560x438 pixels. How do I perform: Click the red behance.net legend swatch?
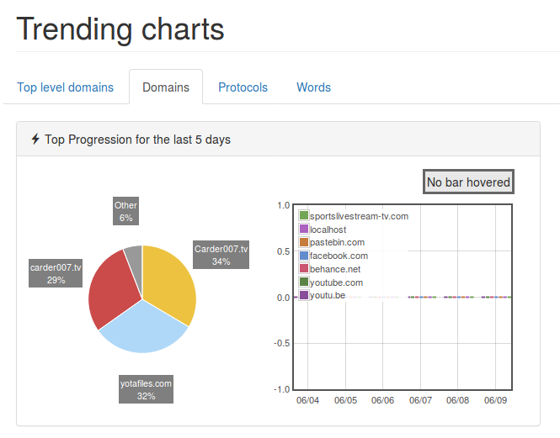coord(304,269)
